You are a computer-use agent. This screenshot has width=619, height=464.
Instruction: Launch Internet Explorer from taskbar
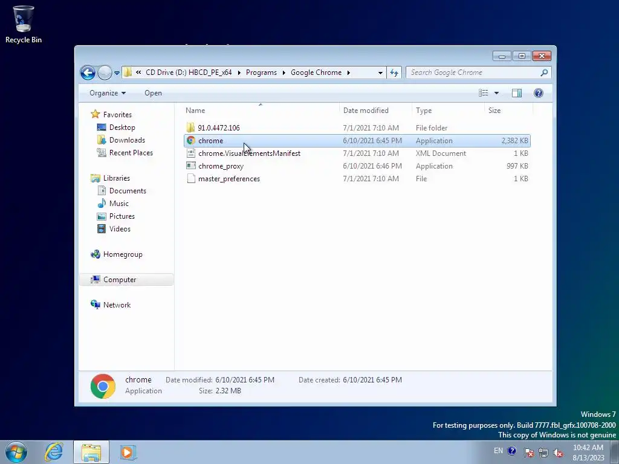54,452
